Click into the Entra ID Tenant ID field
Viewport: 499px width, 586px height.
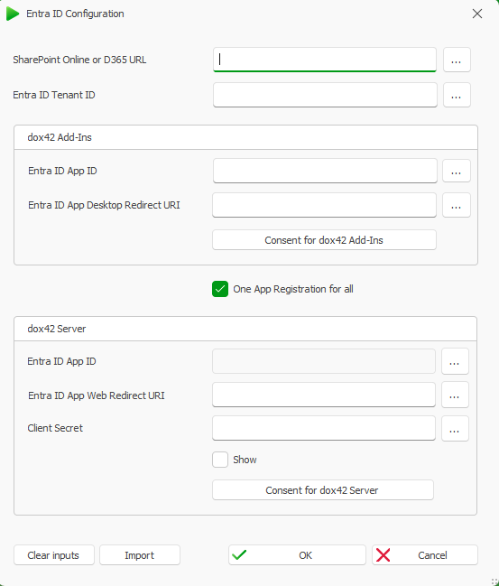[x=325, y=95]
